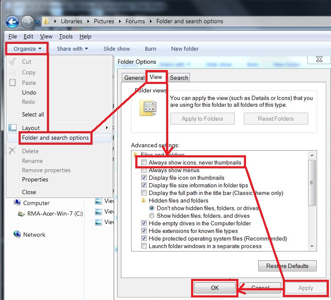Open the View menu in menu bar
The width and height of the screenshot is (331, 300).
[46, 36]
